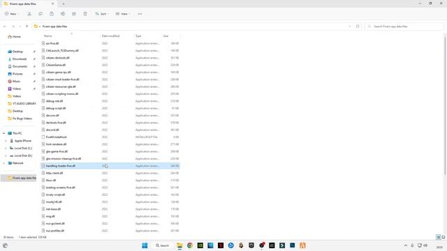Click the microphone tray icon
447x251 pixels.
click(412, 245)
